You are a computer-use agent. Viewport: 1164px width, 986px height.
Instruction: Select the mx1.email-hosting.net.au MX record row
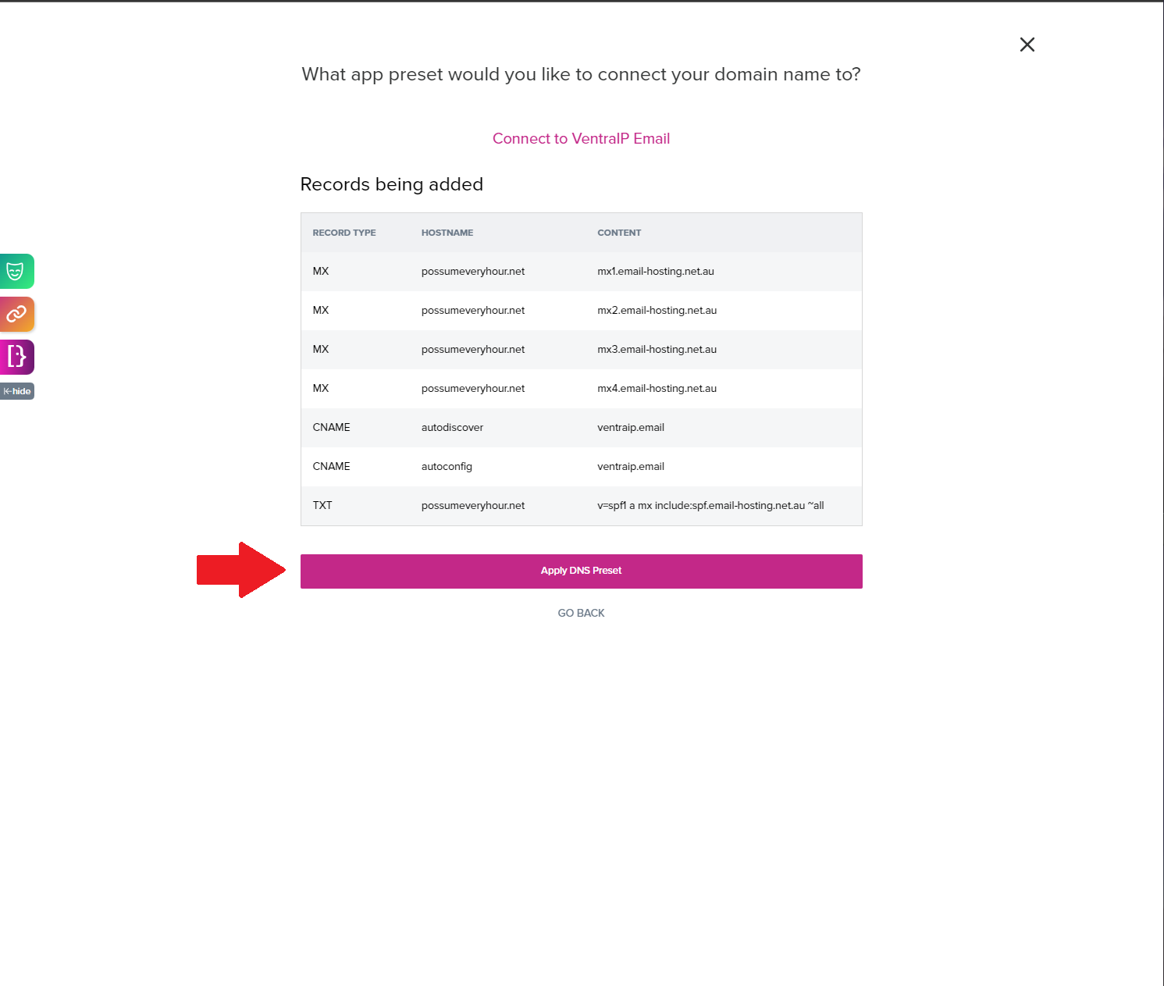(x=581, y=271)
